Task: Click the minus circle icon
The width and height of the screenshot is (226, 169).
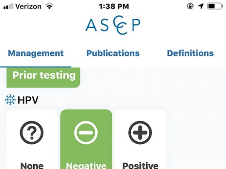Action: click(x=86, y=133)
